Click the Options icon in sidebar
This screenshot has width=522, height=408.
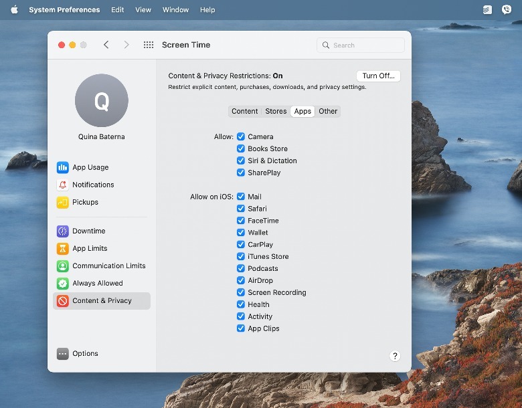63,354
